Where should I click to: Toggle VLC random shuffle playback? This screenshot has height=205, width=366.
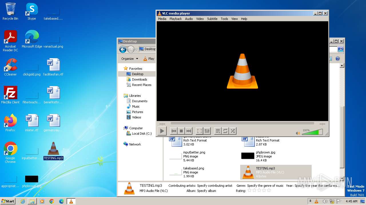(233, 131)
